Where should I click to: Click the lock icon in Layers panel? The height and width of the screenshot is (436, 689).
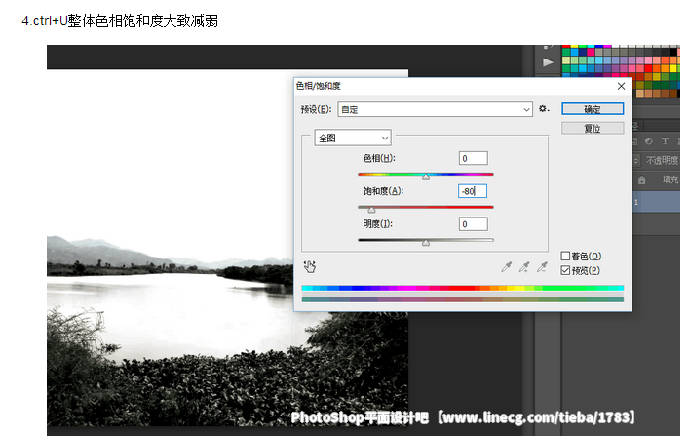pyautogui.click(x=641, y=179)
